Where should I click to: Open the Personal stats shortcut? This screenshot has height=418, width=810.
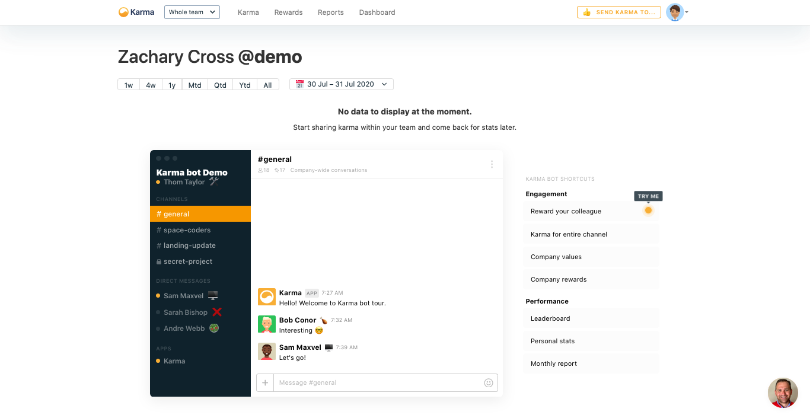591,341
